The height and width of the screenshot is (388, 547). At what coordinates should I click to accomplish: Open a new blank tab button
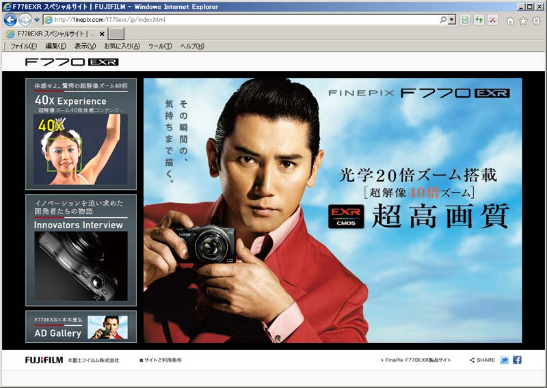[x=116, y=34]
